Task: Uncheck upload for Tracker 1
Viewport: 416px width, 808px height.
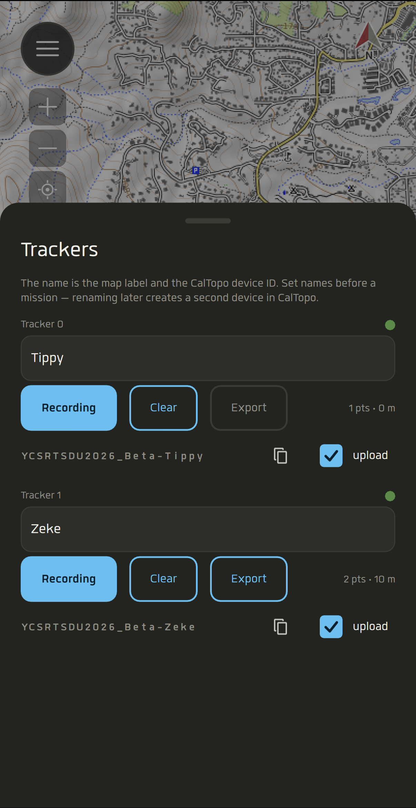Action: point(331,627)
